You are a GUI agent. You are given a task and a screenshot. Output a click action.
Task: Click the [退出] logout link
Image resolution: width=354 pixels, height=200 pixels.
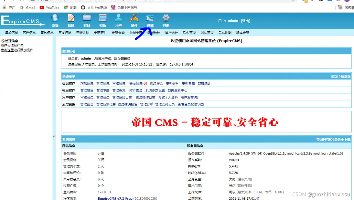[x=246, y=21]
